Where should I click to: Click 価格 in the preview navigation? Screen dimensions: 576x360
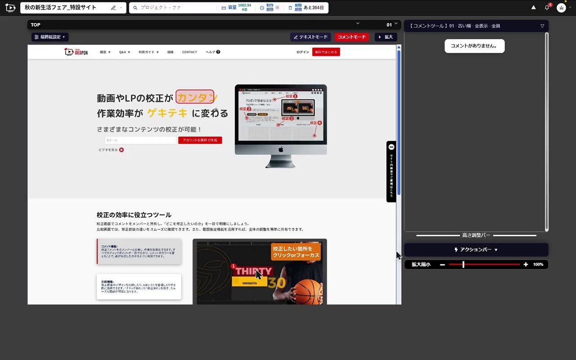[171, 52]
